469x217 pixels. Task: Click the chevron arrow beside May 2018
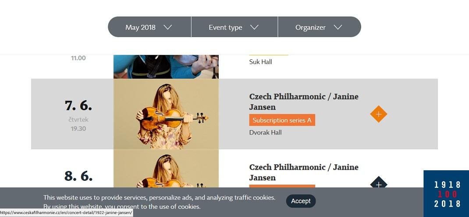[167, 27]
